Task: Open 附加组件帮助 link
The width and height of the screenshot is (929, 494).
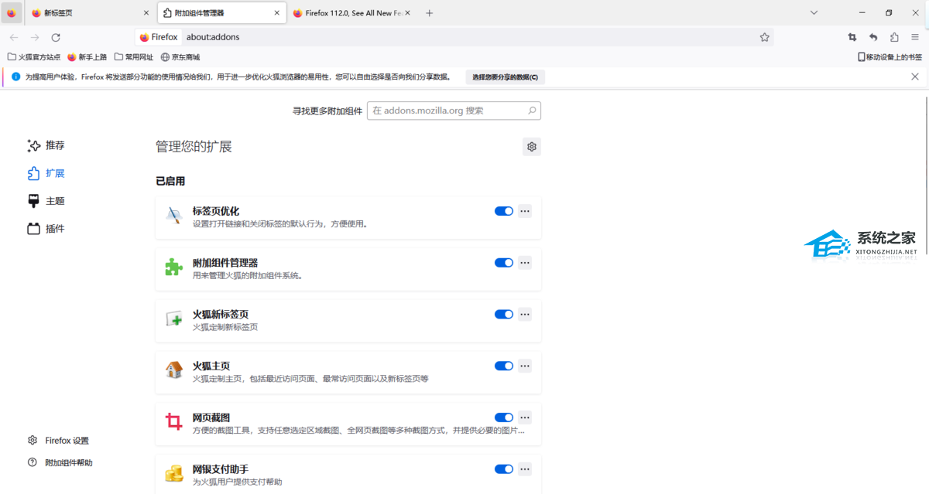Action: pyautogui.click(x=60, y=462)
